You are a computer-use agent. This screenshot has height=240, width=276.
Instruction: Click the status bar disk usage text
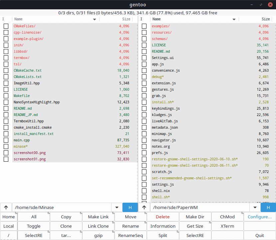tap(138, 13)
